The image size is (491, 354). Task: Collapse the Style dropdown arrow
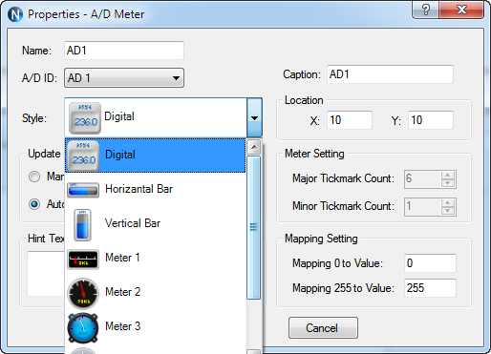[254, 118]
